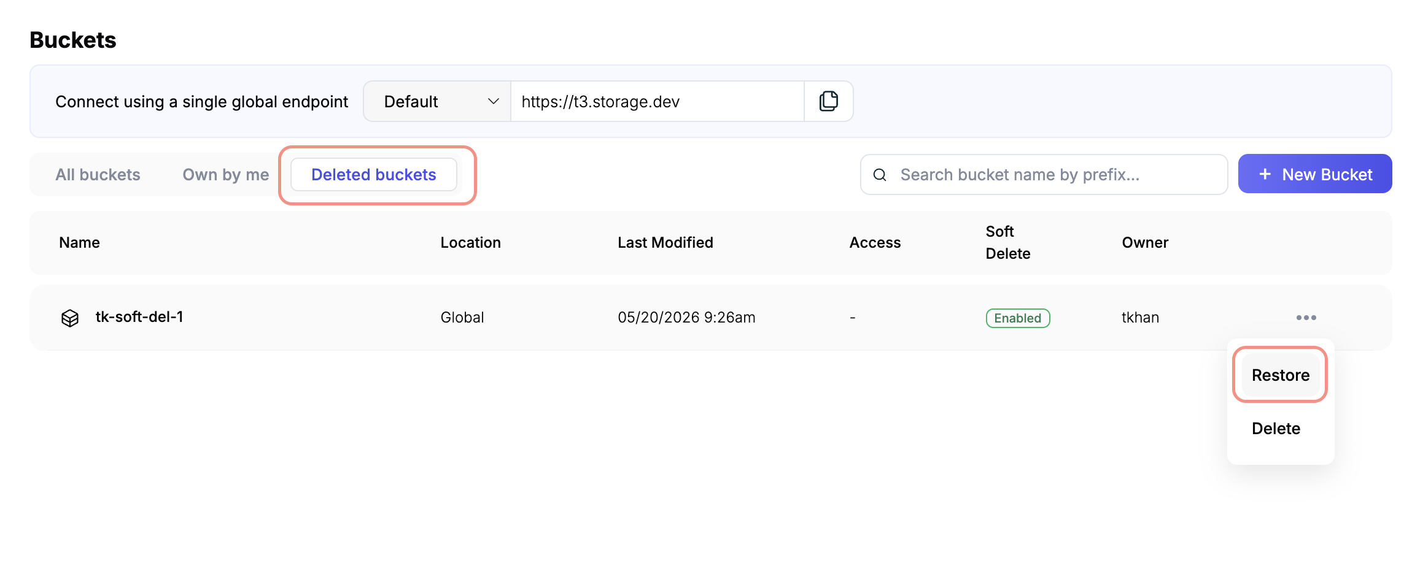
Task: Click the Name column header
Action: [x=80, y=242]
